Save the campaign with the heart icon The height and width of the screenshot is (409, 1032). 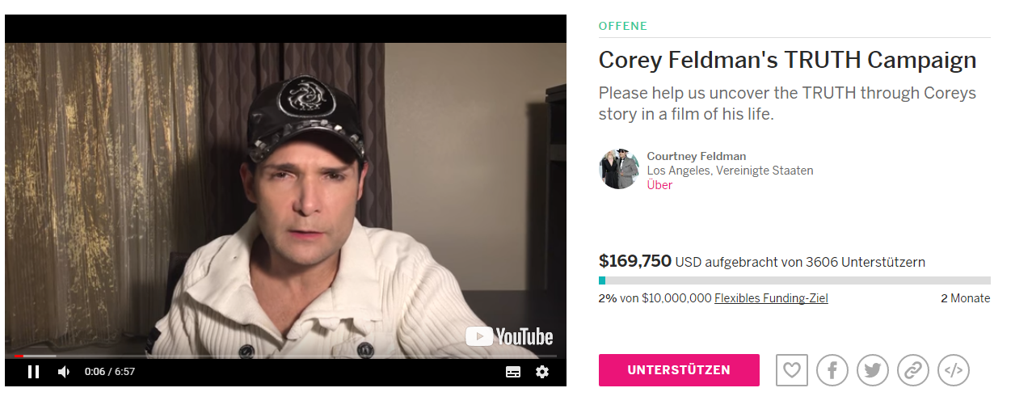792,370
